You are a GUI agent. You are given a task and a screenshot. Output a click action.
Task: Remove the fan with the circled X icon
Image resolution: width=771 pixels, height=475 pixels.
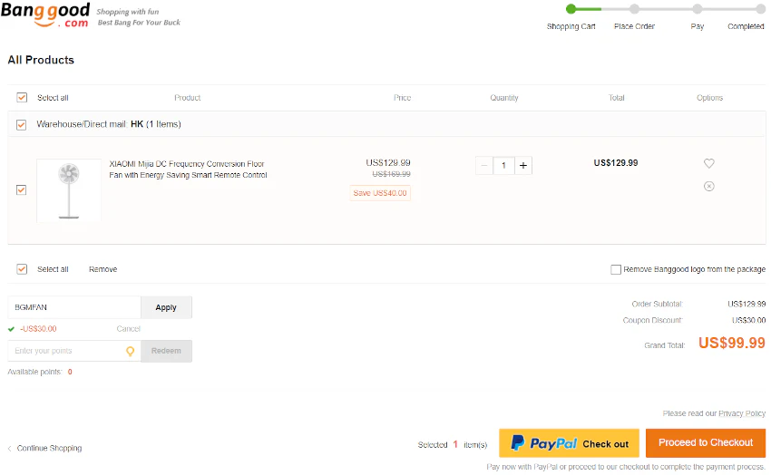(x=708, y=186)
